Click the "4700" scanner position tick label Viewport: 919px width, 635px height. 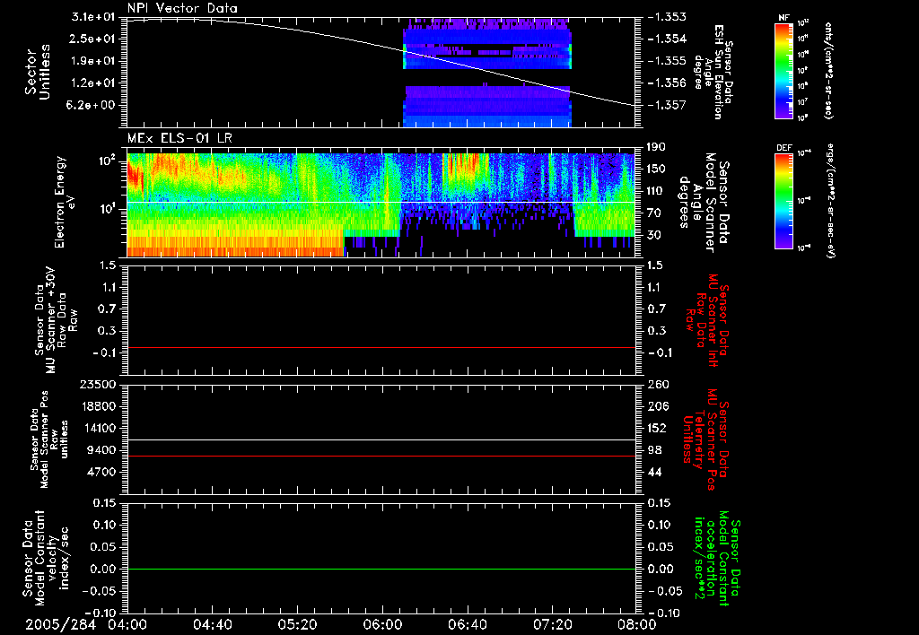(x=101, y=472)
